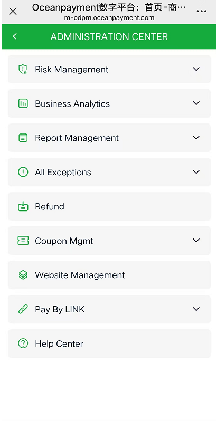Expand the Report Management chevron
The image size is (217, 421).
196,138
